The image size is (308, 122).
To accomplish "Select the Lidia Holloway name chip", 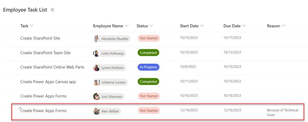I will (109, 53).
